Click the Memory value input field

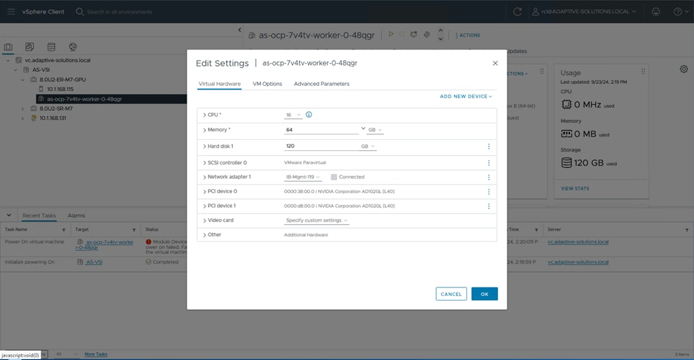[x=321, y=130]
